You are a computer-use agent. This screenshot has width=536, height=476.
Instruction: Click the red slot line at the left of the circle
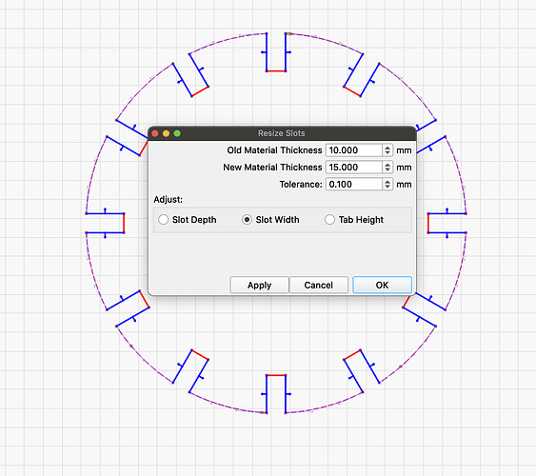point(124,223)
